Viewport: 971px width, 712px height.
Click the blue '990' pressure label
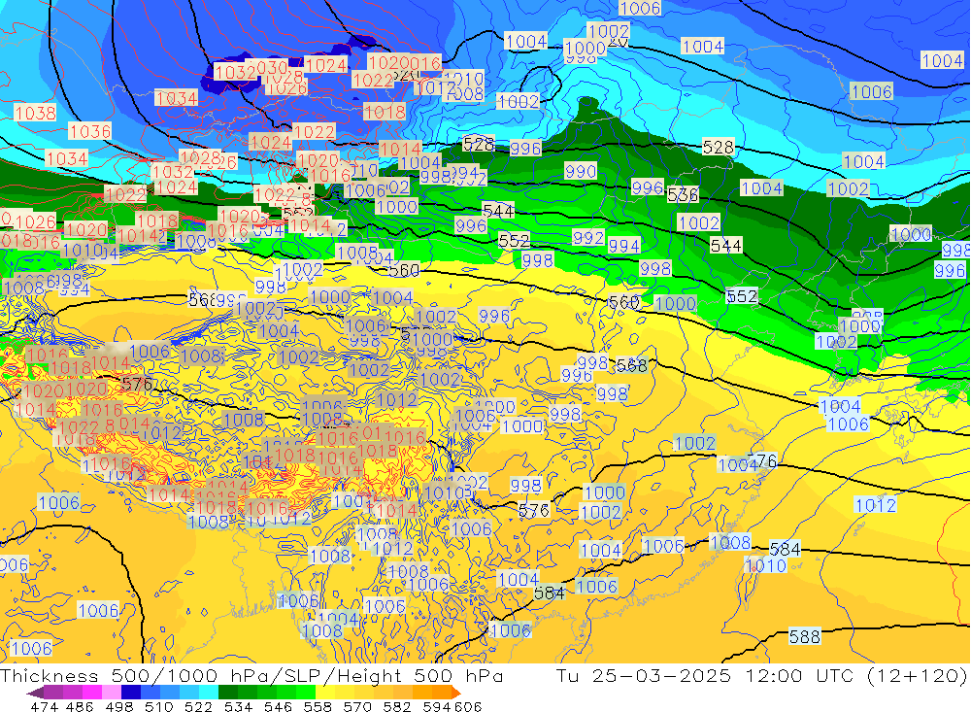tap(581, 172)
